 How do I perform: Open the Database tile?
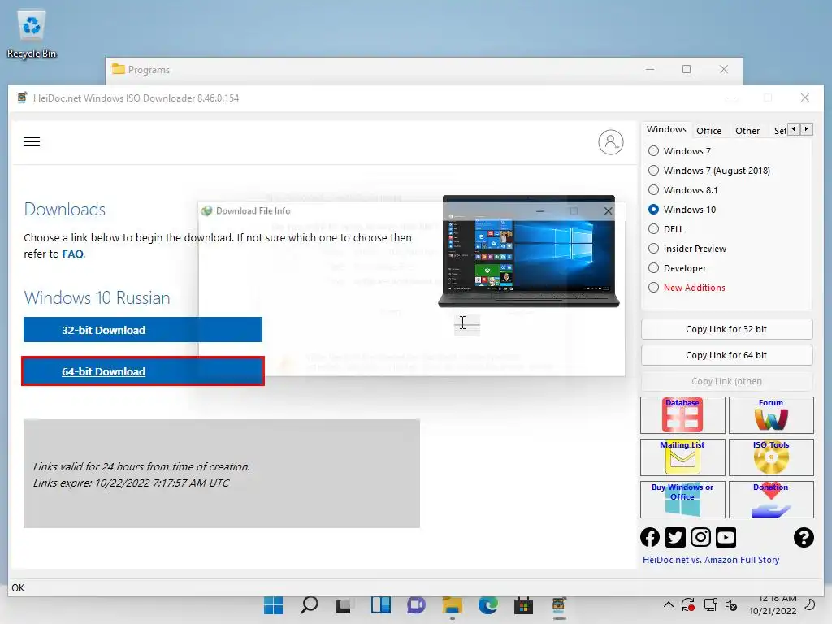pos(682,415)
